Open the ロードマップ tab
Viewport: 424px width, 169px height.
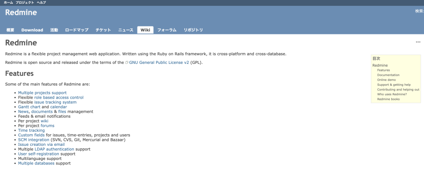[x=77, y=30]
